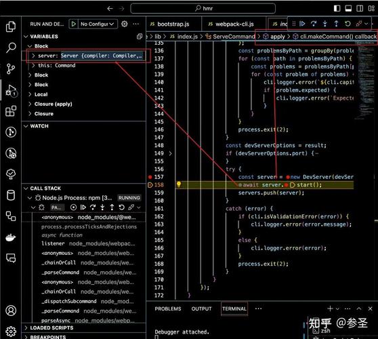Open the Search view in activity bar
This screenshot has width=378, height=339.
tap(11, 47)
